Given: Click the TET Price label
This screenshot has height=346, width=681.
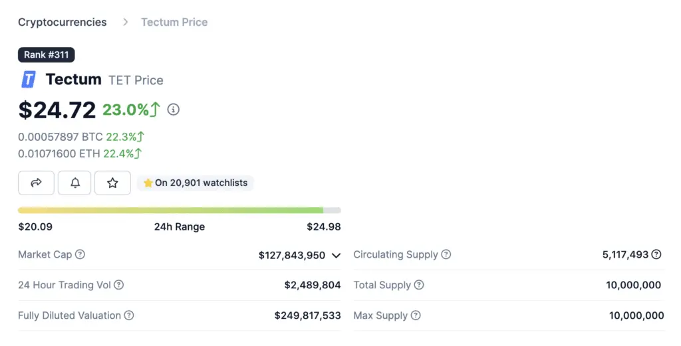Looking at the screenshot, I should [x=136, y=80].
